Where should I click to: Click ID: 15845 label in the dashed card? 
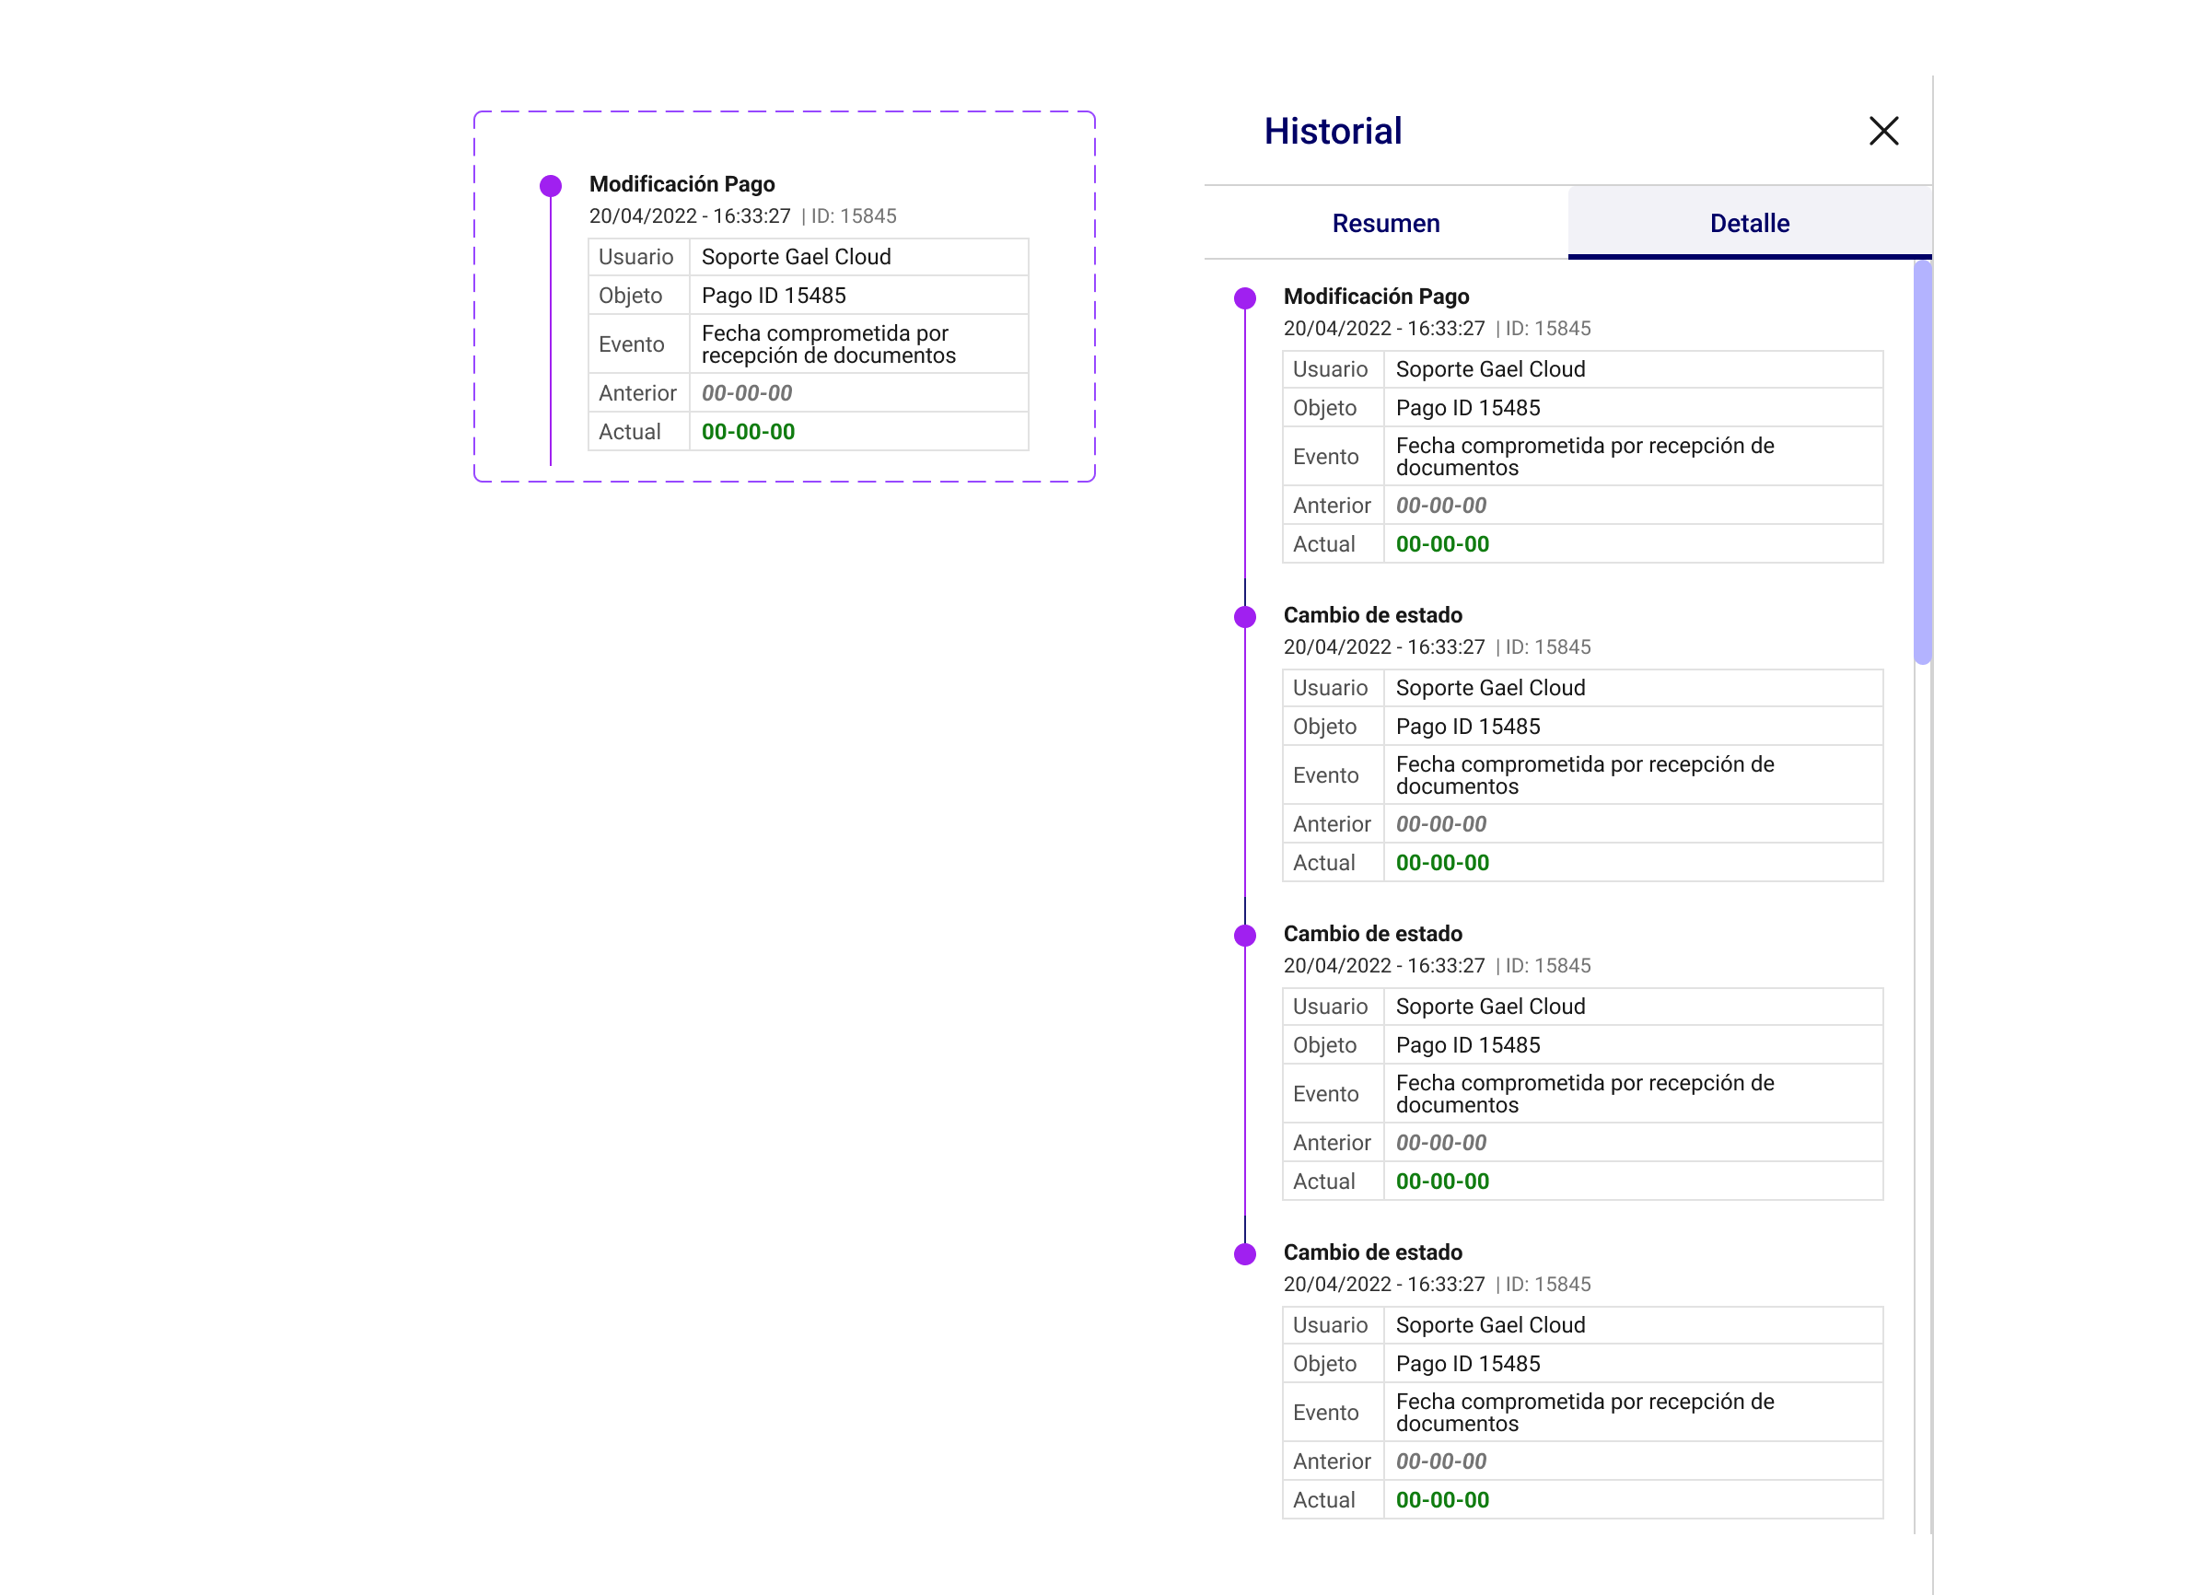click(854, 216)
